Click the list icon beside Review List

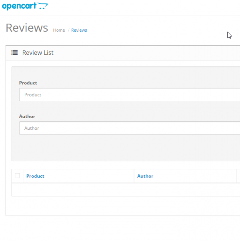point(14,52)
